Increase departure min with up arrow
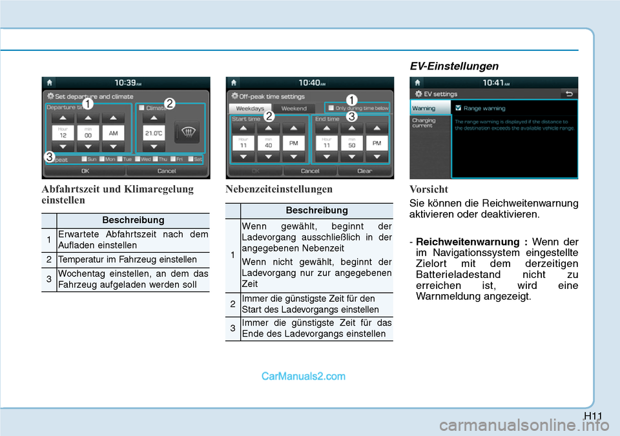The width and height of the screenshot is (620, 436). pyautogui.click(x=88, y=117)
